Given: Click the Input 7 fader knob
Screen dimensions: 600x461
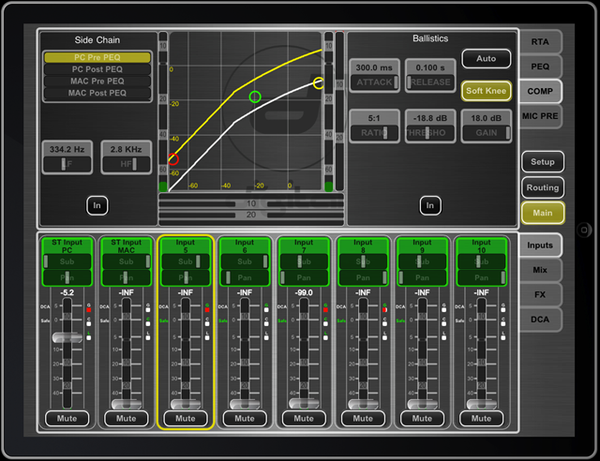Looking at the screenshot, I should (x=304, y=403).
